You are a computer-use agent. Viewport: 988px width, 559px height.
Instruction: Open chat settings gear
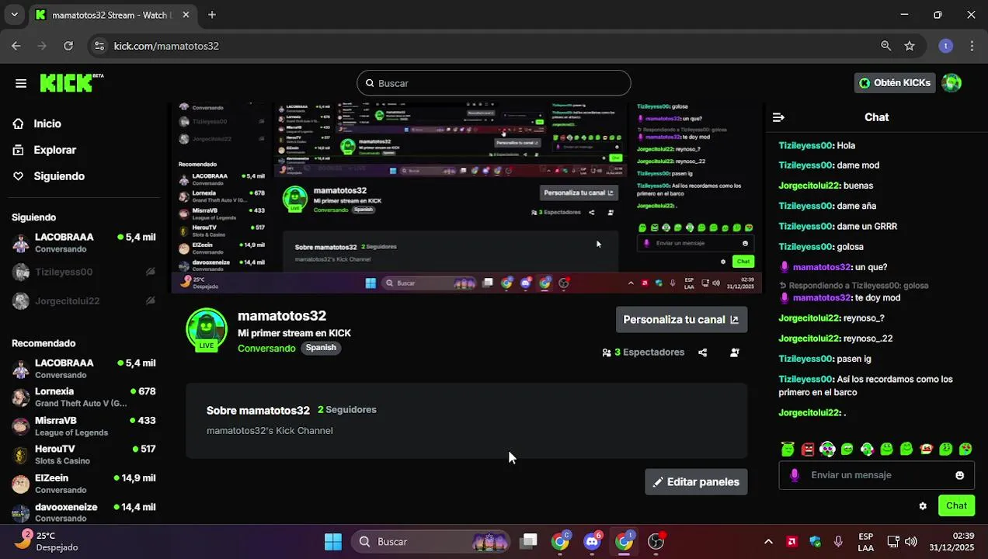(923, 505)
